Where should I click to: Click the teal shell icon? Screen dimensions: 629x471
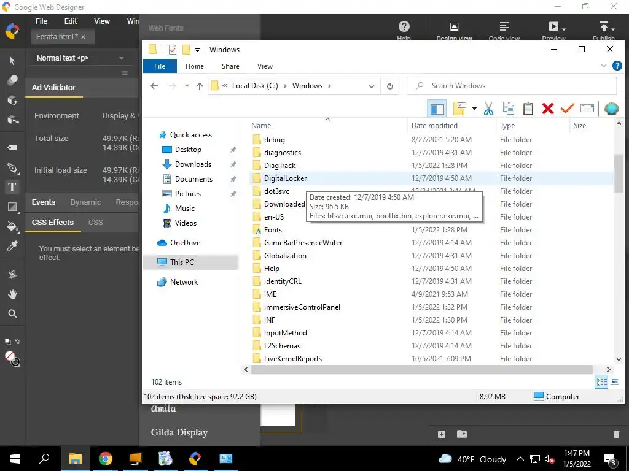click(611, 109)
